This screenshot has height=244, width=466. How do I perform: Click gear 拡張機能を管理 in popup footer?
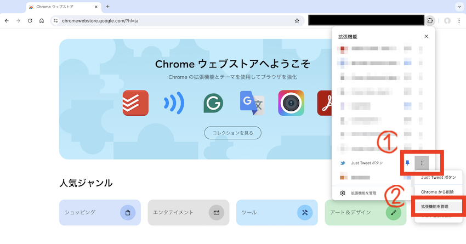(359, 193)
